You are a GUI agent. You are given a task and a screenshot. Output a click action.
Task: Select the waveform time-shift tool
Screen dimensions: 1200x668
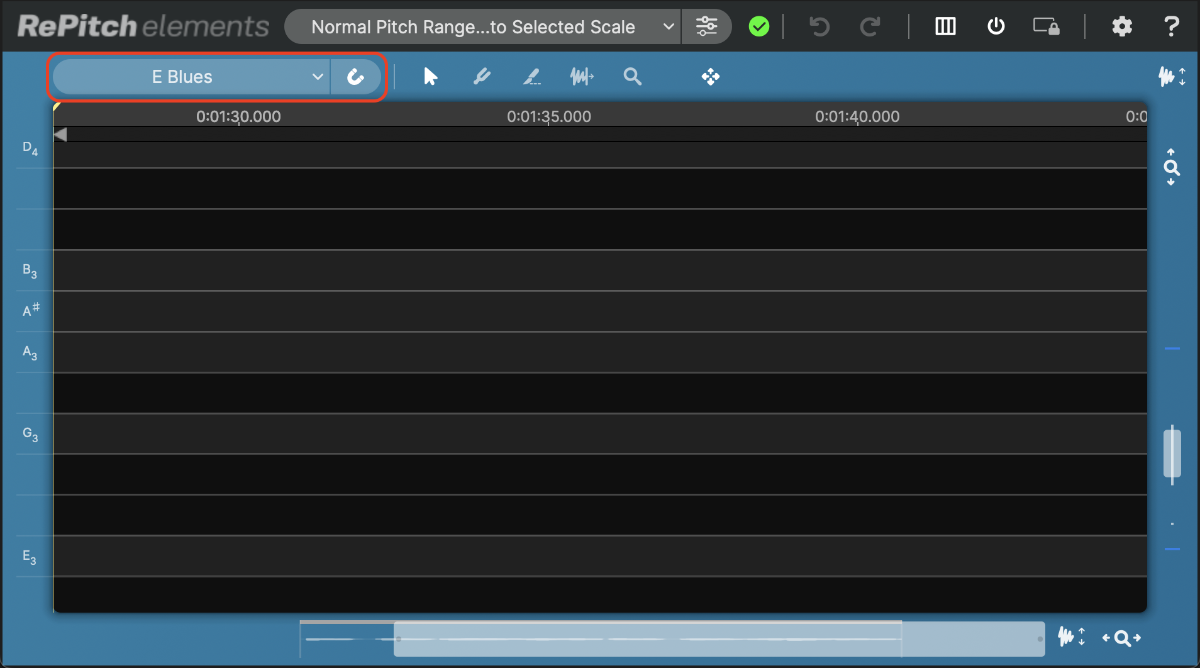tap(582, 77)
